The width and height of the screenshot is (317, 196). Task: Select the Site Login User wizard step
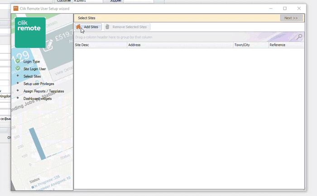coord(34,69)
